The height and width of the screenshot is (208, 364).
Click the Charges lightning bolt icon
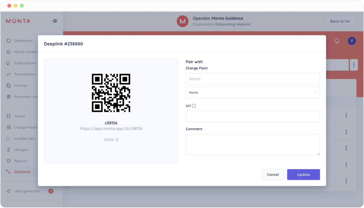(x=9, y=149)
